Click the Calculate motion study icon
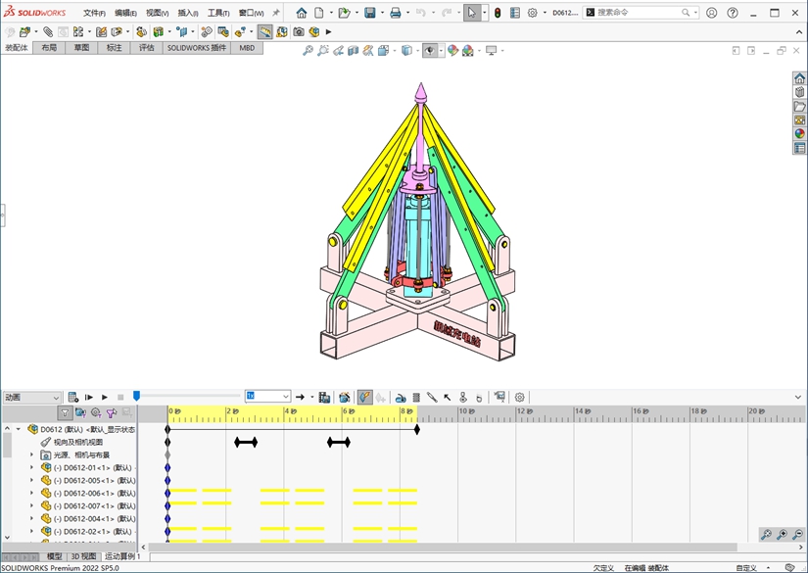This screenshot has height=573, width=808. point(72,397)
